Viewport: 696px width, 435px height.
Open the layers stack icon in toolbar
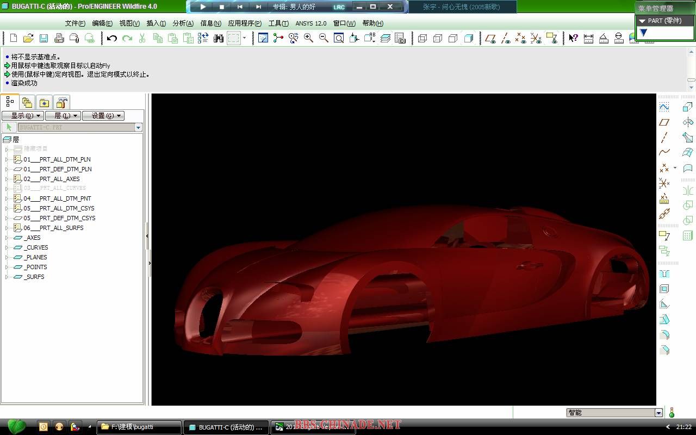coord(385,38)
